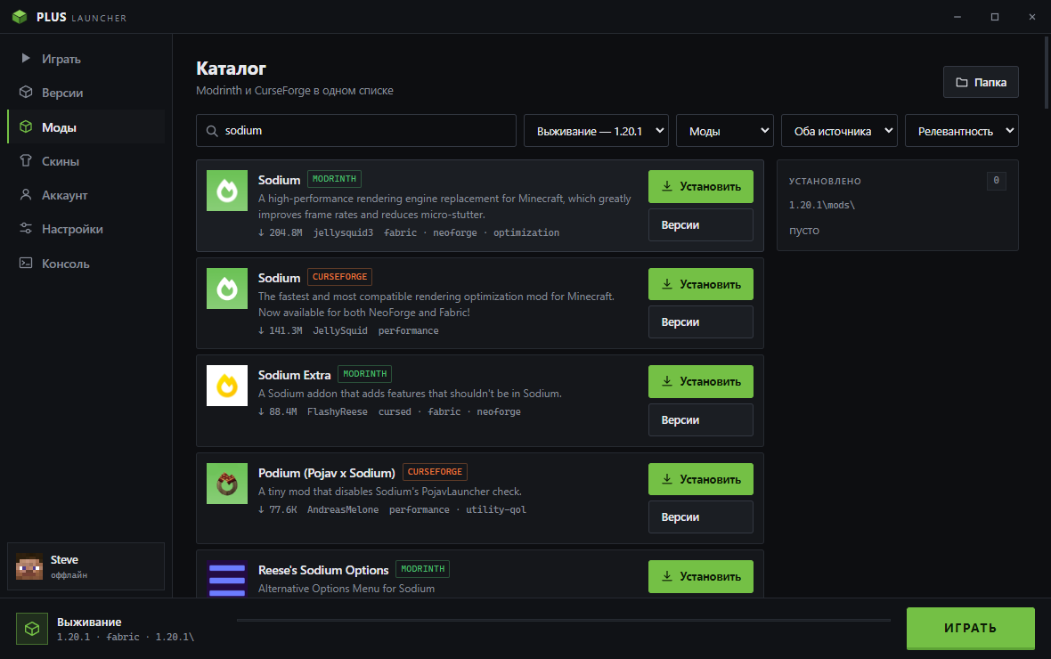The width and height of the screenshot is (1051, 659).
Task: Click the utility-qol tag on Podium
Action: pos(496,509)
